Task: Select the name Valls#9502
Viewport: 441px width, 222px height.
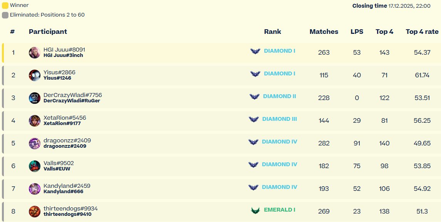Action: pyautogui.click(x=59, y=163)
